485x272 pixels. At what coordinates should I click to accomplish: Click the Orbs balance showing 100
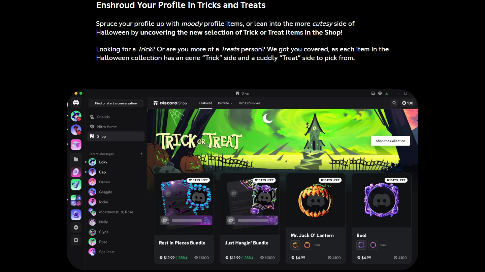(408, 103)
